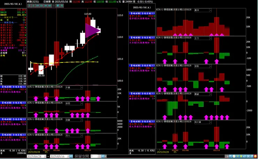The width and height of the screenshot is (258, 159).
Task: Open the 主力 indicator dropdown
Action: pos(211,38)
